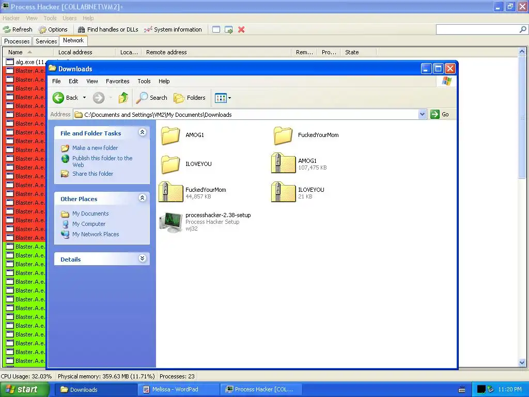The width and height of the screenshot is (529, 397).
Task: Open the Favorites menu
Action: (x=117, y=81)
